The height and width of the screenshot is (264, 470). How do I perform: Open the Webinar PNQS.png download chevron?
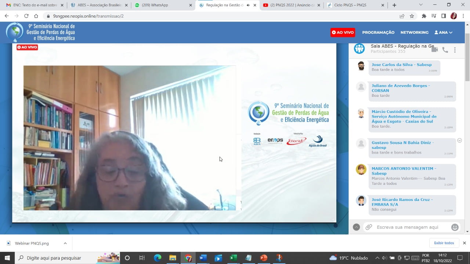pyautogui.click(x=65, y=243)
